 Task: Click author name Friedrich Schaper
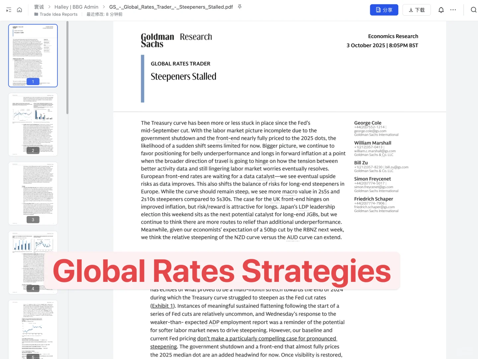[374, 198]
